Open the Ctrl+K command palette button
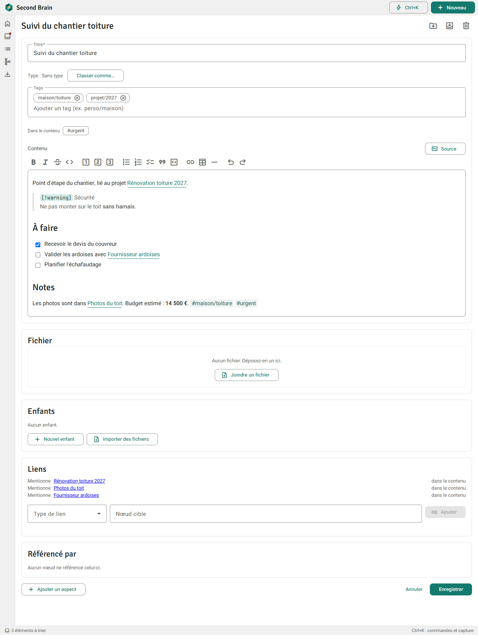Viewport: 478px width, 635px height. [x=409, y=7]
